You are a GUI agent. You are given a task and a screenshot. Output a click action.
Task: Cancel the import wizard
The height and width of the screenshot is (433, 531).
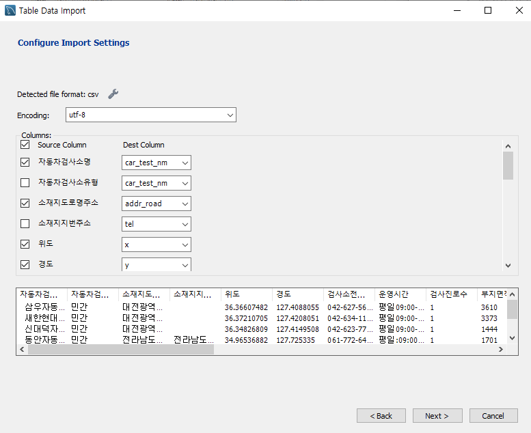[x=493, y=416]
